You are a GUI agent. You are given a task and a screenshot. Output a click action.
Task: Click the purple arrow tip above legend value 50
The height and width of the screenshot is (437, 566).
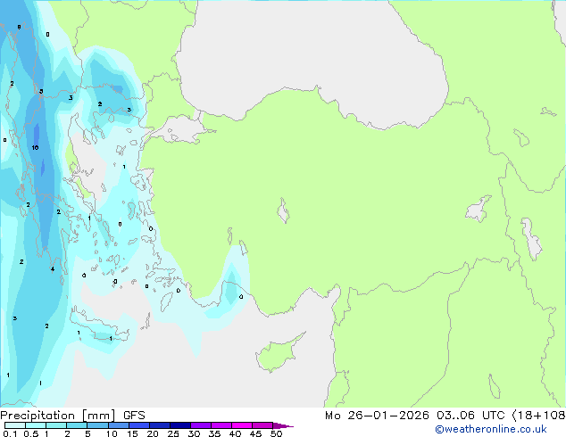[283, 425]
